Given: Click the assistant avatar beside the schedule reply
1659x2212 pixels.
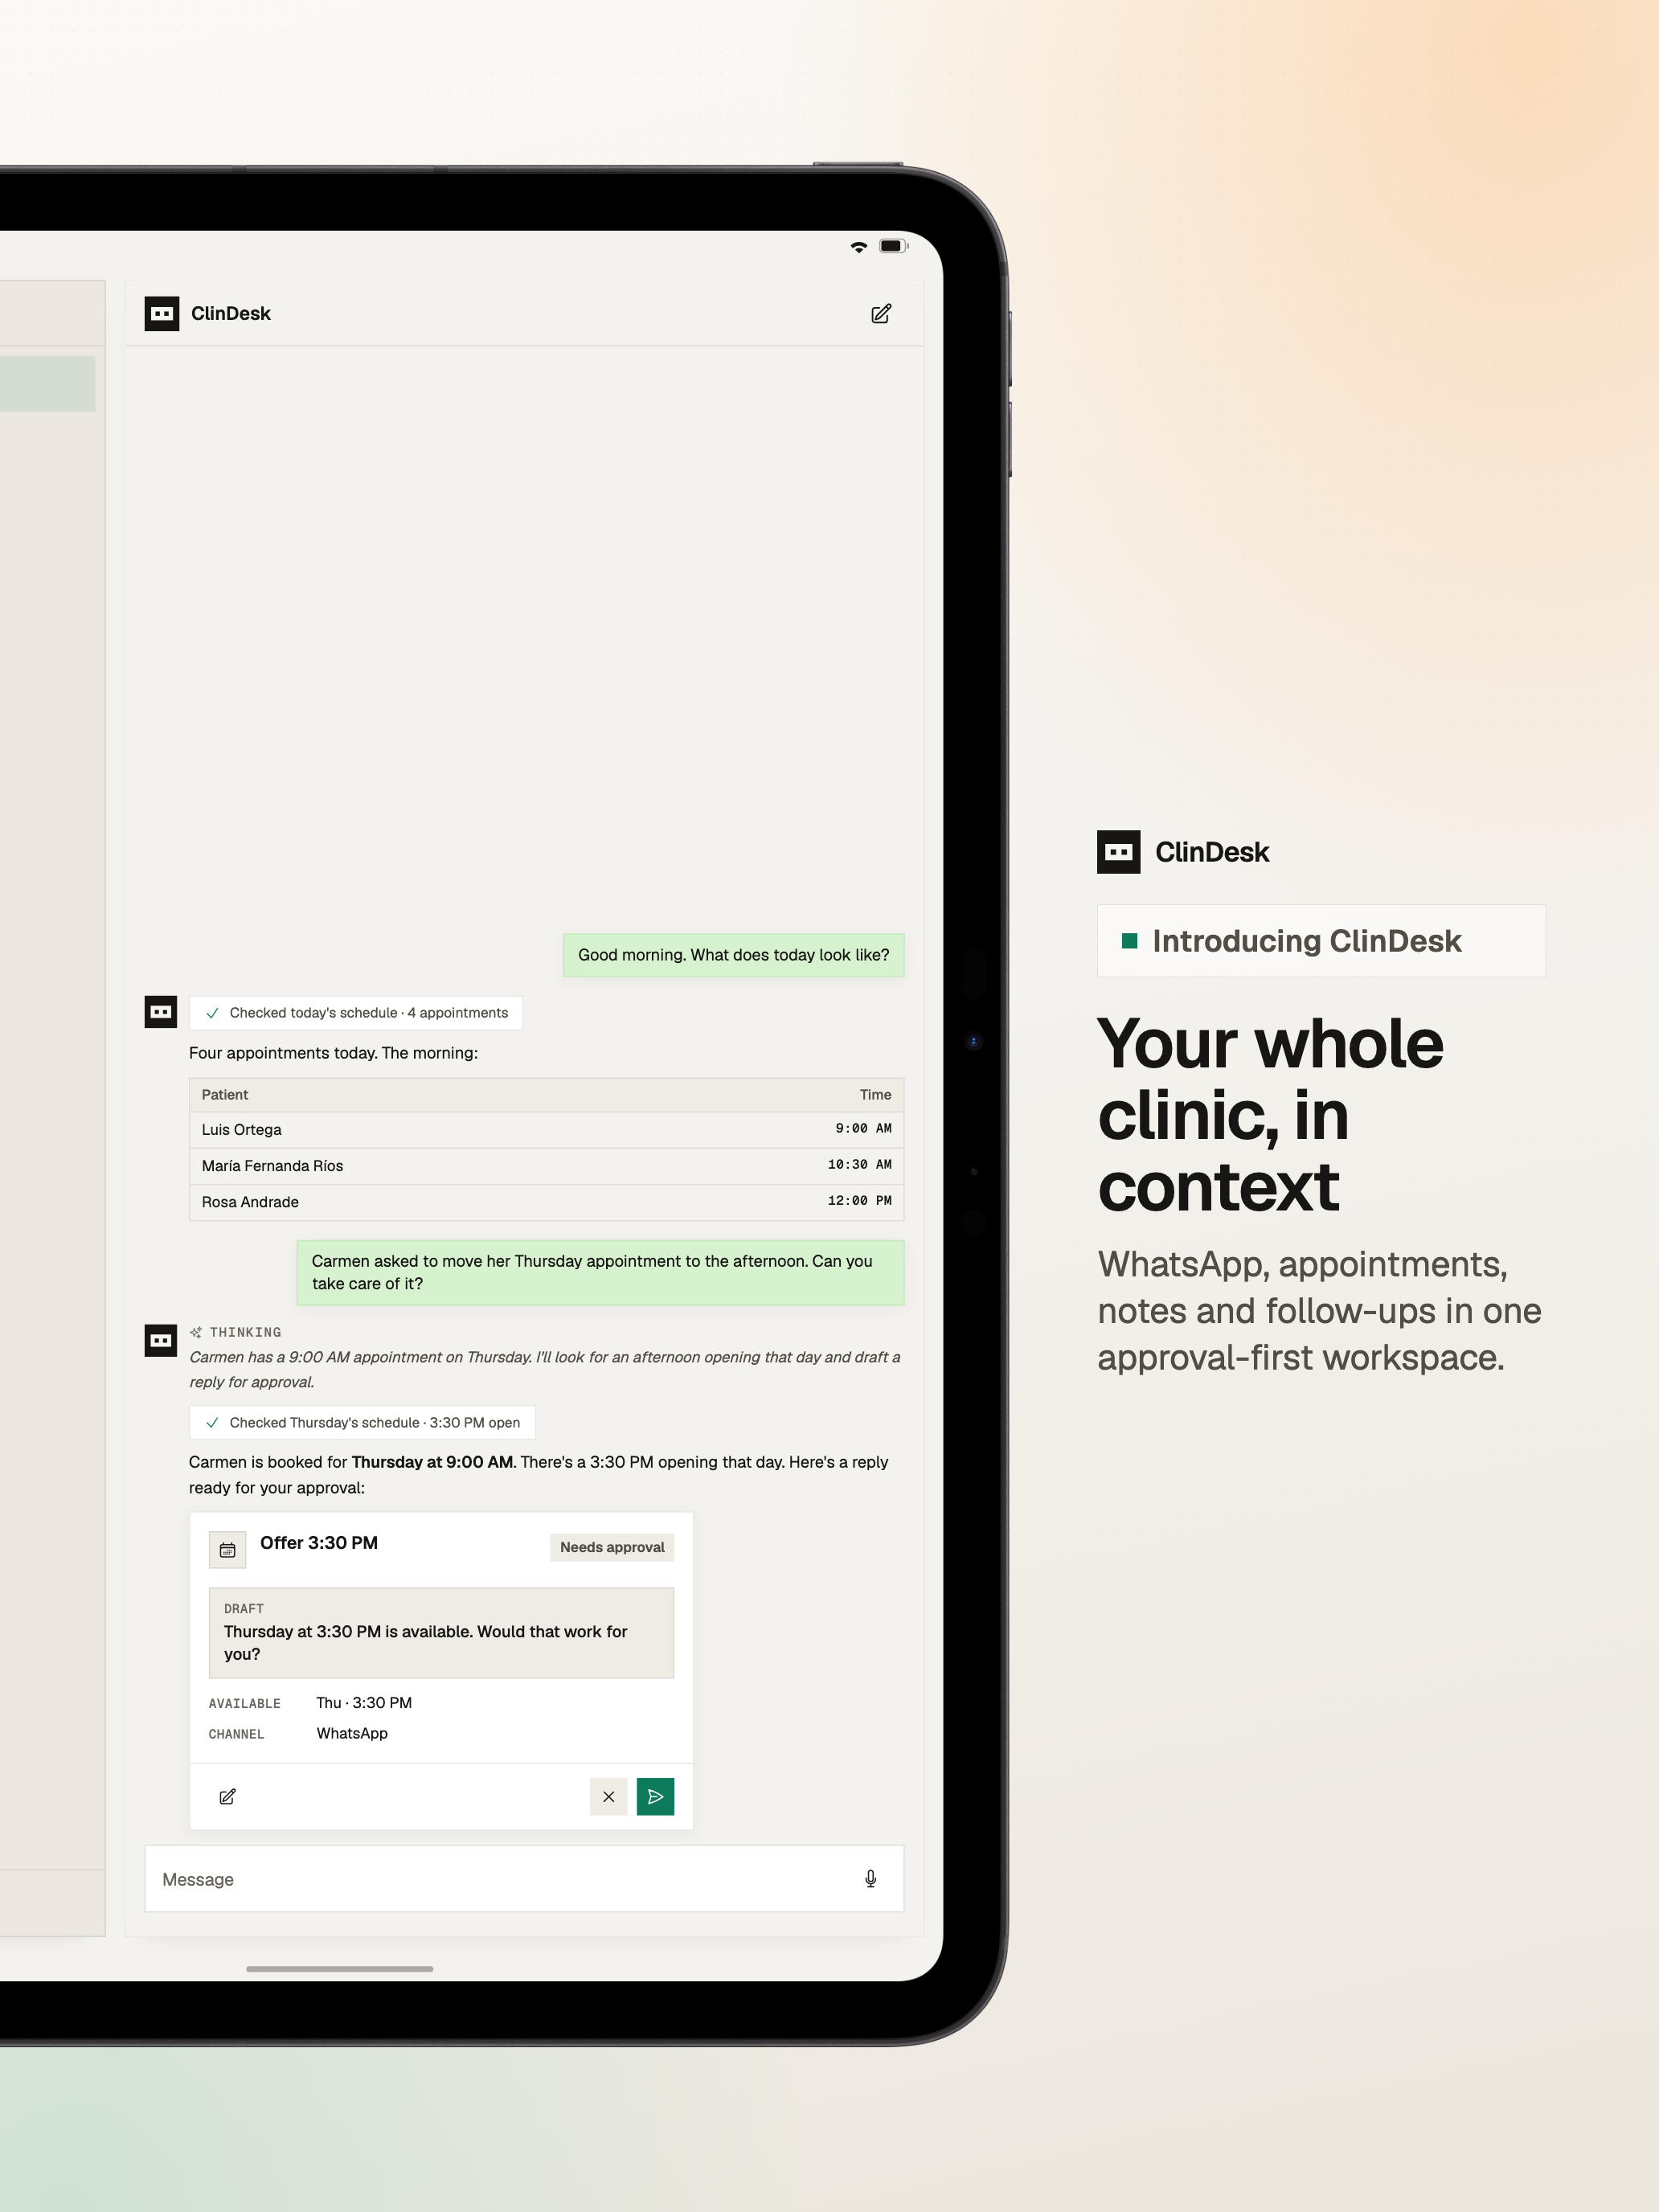Looking at the screenshot, I should pos(161,1011).
